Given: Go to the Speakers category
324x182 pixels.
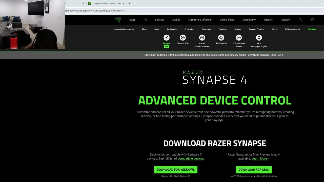Looking at the screenshot, I should tap(223, 29).
